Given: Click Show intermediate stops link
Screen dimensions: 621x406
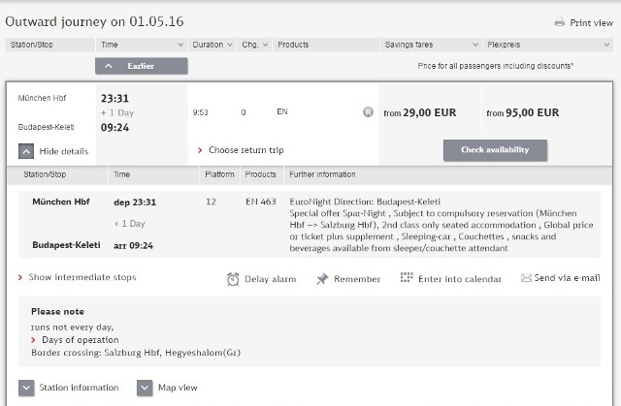Looking at the screenshot, I should [82, 277].
